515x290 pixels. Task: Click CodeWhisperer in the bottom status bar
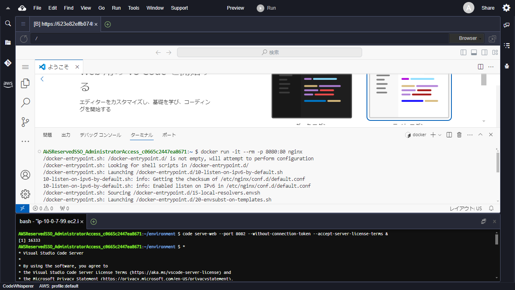click(x=18, y=286)
